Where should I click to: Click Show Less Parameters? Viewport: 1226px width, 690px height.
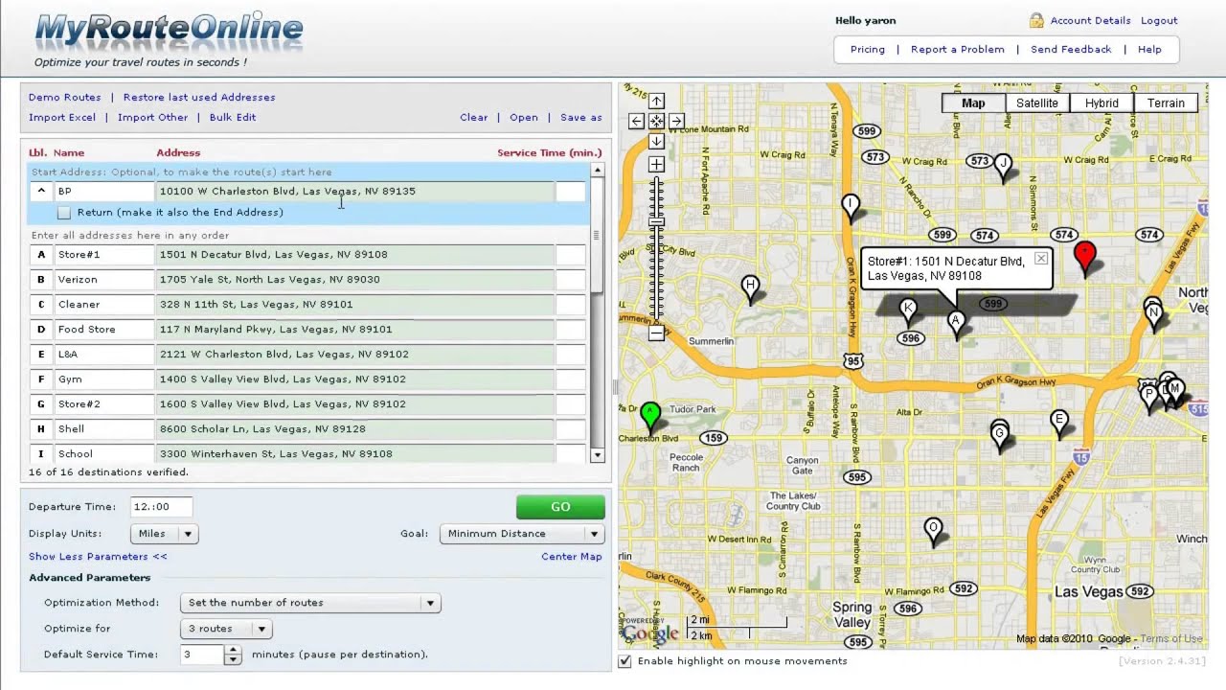pyautogui.click(x=98, y=556)
